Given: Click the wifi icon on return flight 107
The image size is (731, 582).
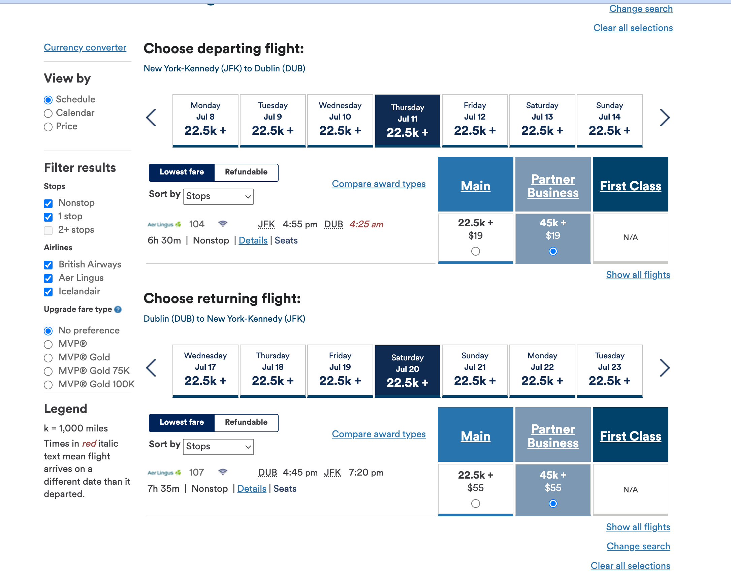Looking at the screenshot, I should (223, 472).
